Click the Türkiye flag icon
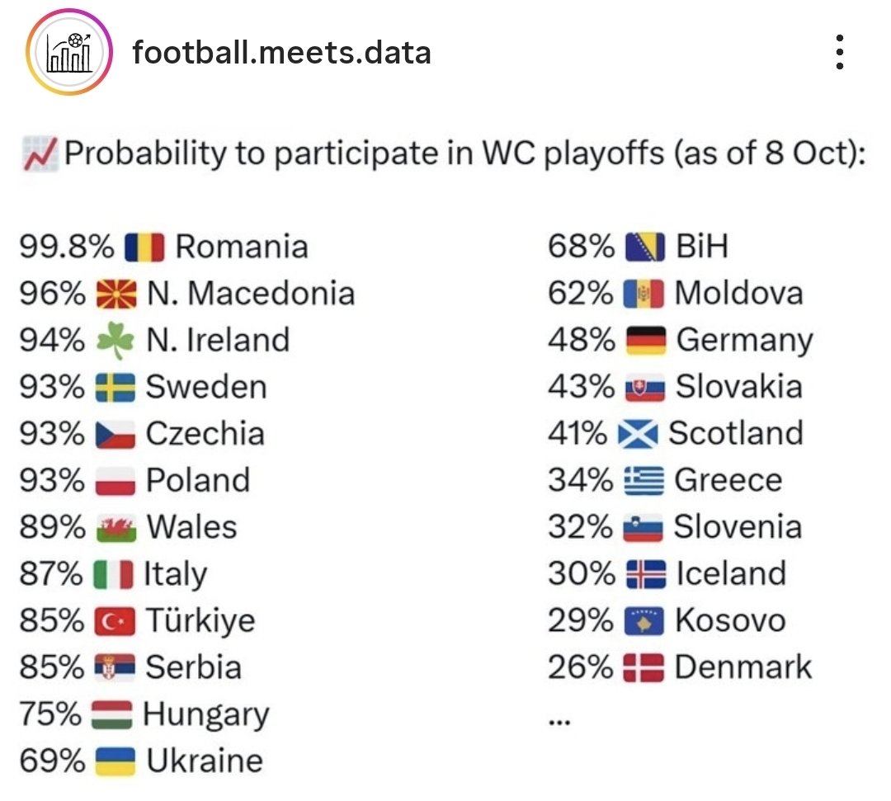 pos(115,621)
